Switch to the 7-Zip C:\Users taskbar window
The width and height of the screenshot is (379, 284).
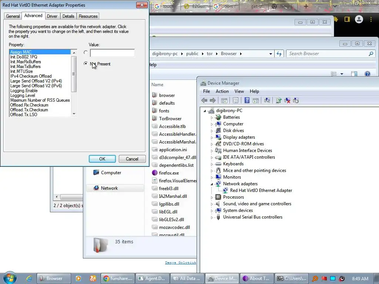point(292,278)
